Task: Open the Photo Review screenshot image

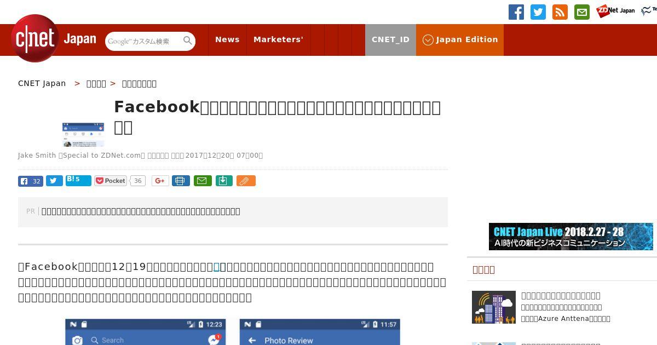Action: [320, 332]
